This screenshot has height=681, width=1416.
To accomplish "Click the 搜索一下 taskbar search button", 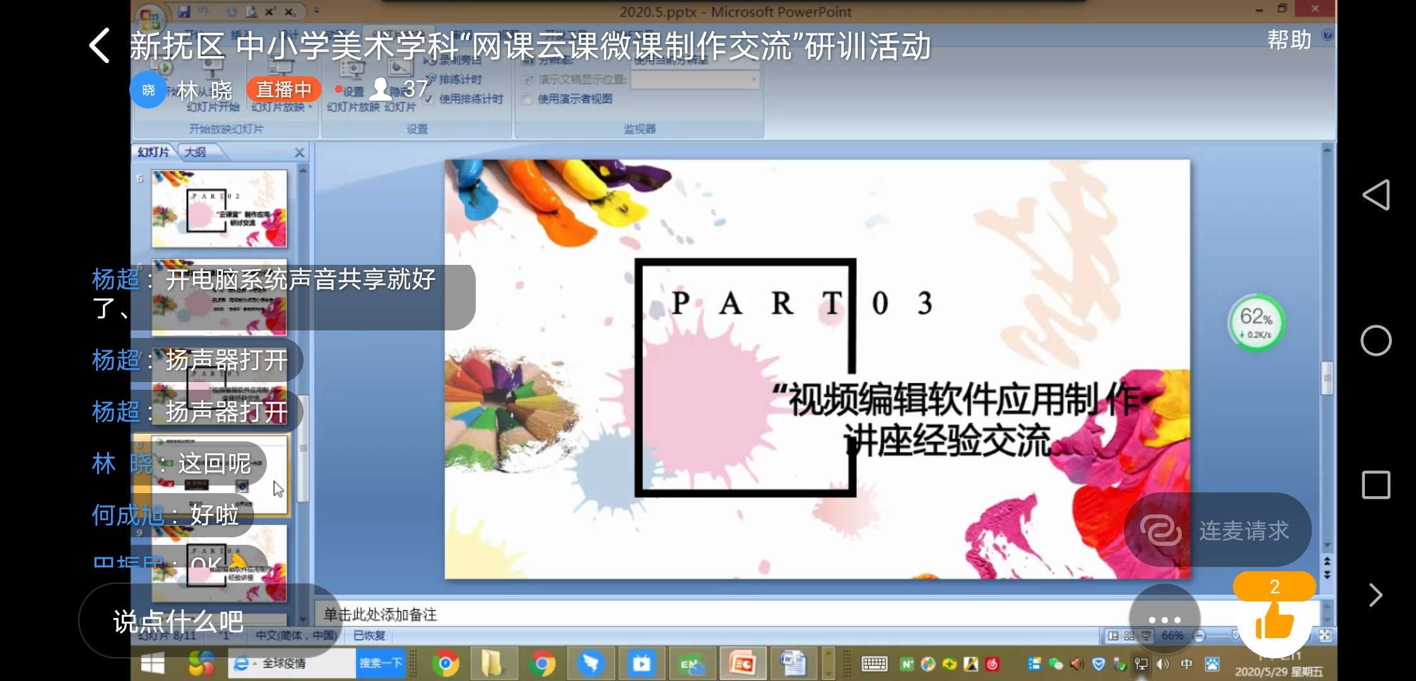I will [381, 663].
